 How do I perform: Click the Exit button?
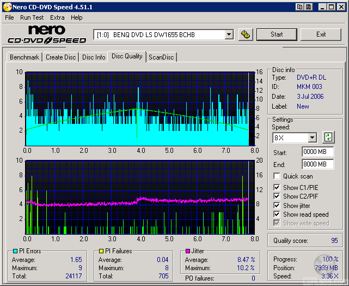pos(321,34)
